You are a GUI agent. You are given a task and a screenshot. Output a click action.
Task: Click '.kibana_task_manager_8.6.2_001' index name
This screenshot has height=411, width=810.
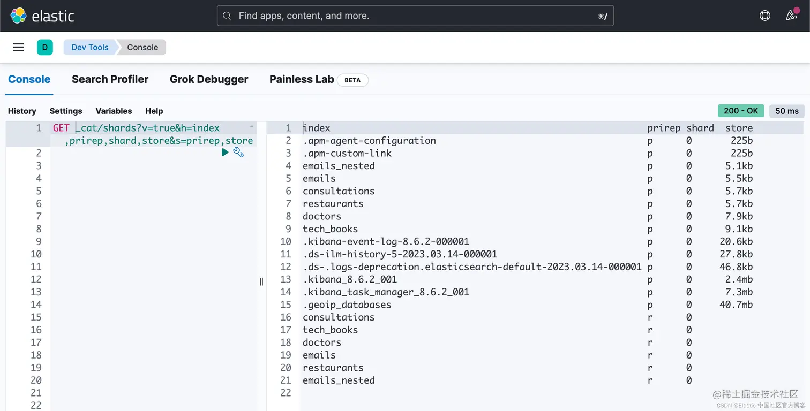point(386,292)
